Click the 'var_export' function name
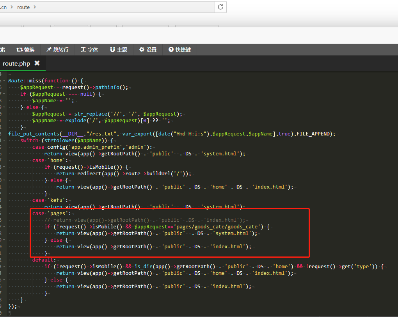This screenshot has height=317, width=398. [x=137, y=134]
